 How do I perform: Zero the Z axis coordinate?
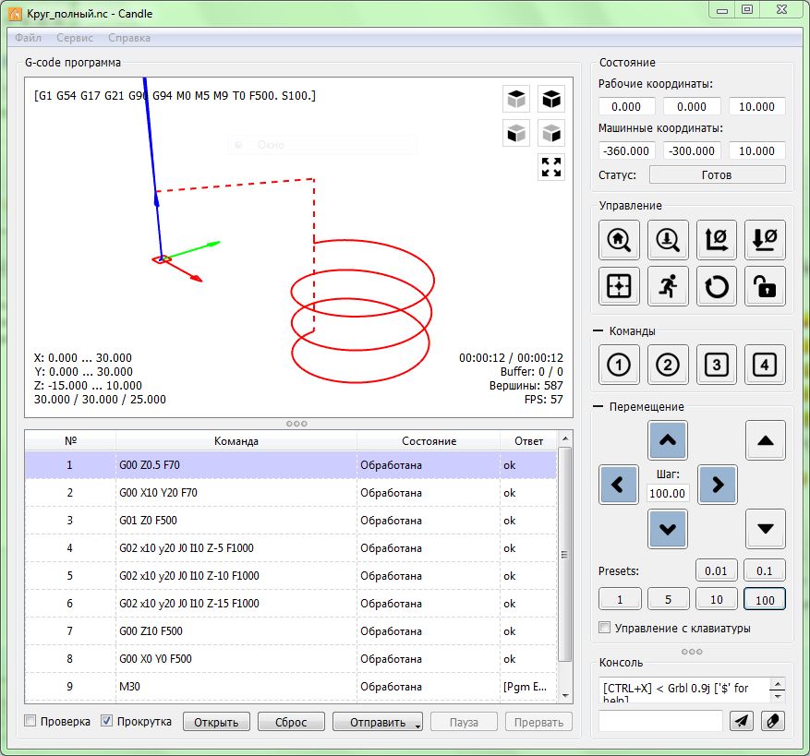pyautogui.click(x=765, y=239)
